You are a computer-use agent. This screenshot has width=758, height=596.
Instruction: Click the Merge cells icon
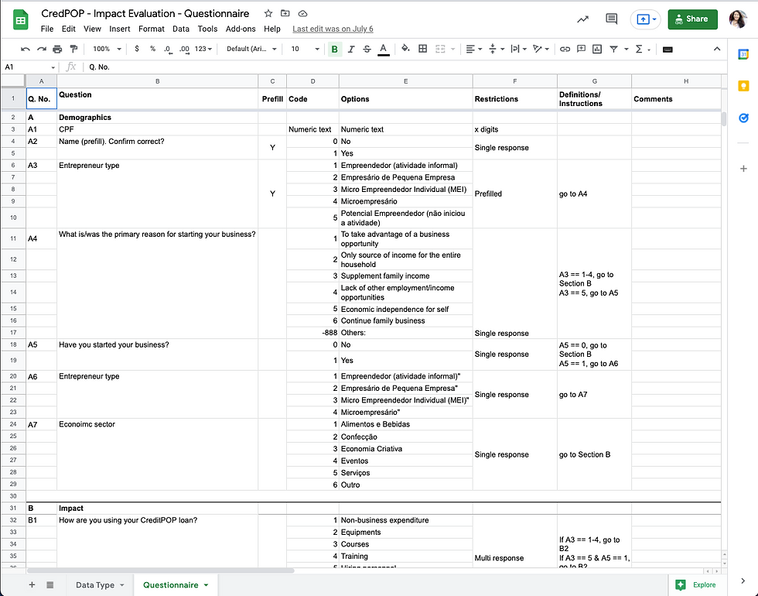tap(440, 49)
